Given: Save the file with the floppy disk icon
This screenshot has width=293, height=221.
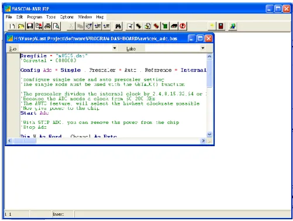Looking at the screenshot, I should 30,26.
